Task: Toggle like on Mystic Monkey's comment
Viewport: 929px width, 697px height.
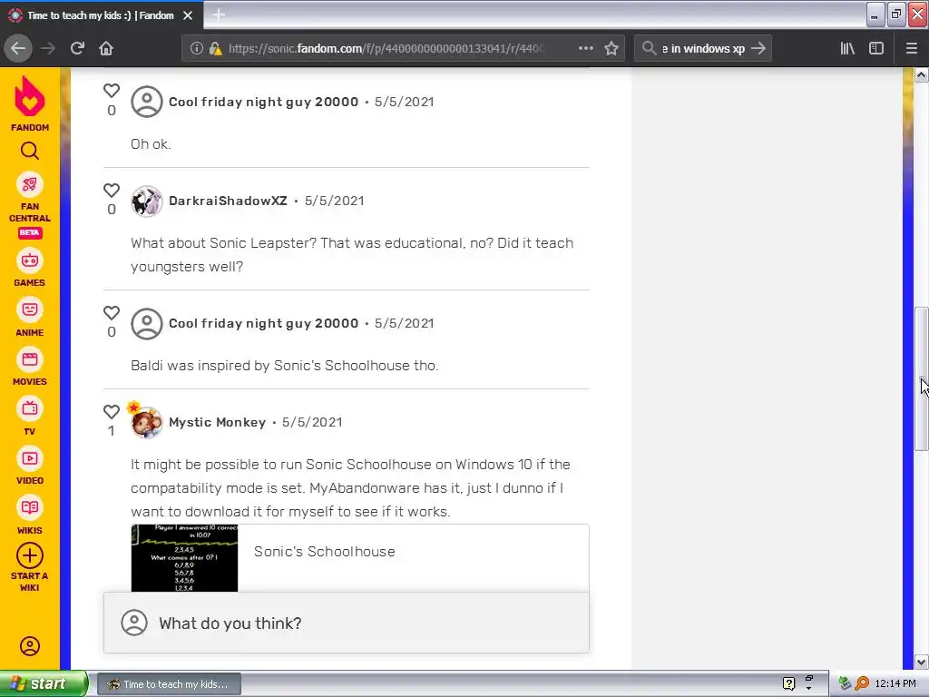Action: click(112, 412)
